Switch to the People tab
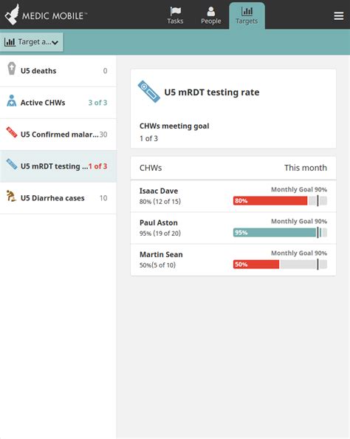Screen dimensions: 350x439 tap(211, 16)
